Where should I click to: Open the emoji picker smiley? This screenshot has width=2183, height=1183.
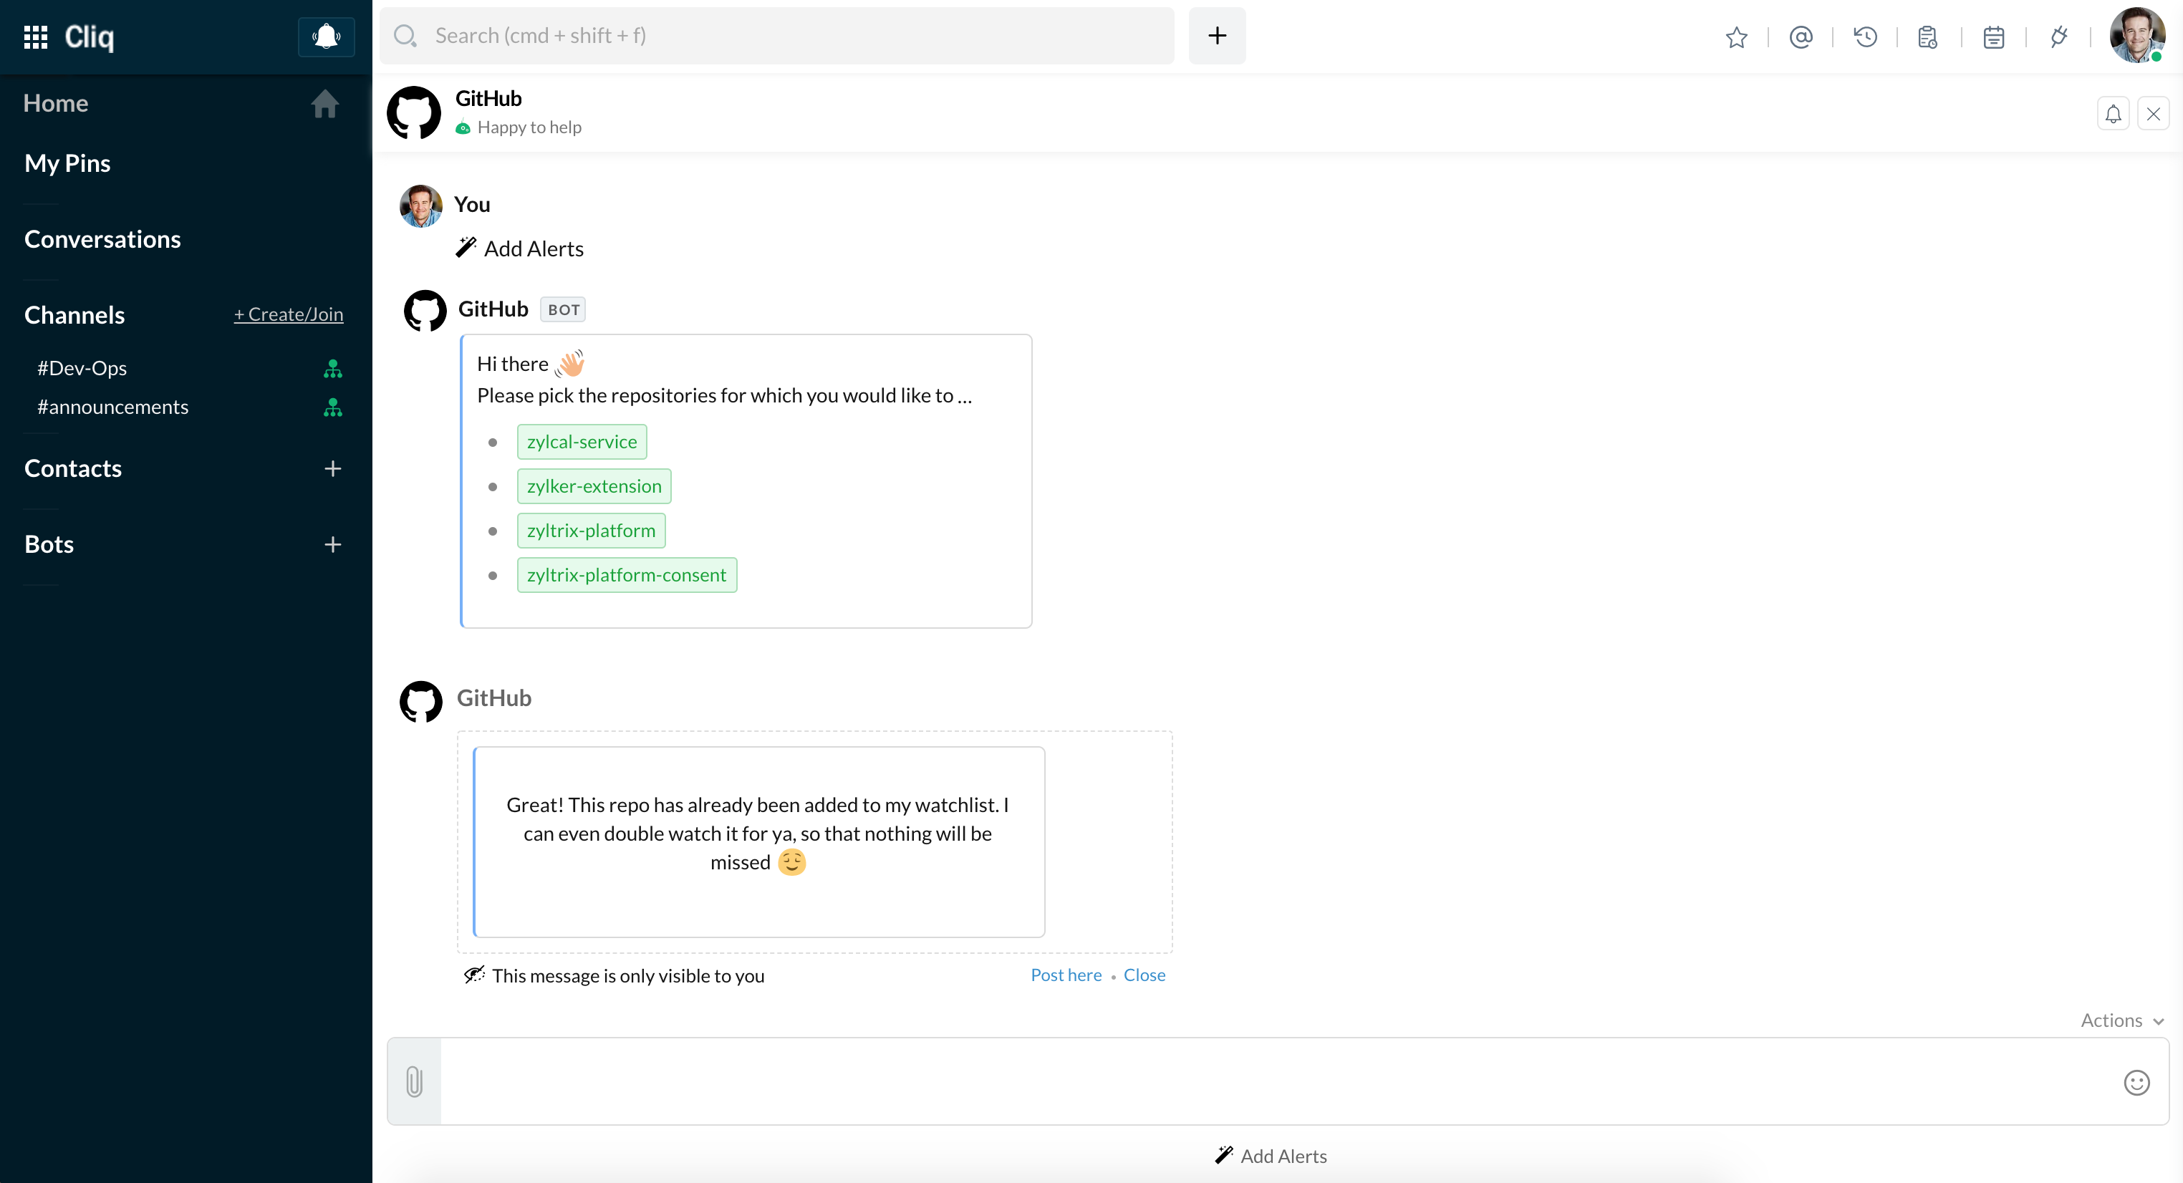tap(2136, 1082)
